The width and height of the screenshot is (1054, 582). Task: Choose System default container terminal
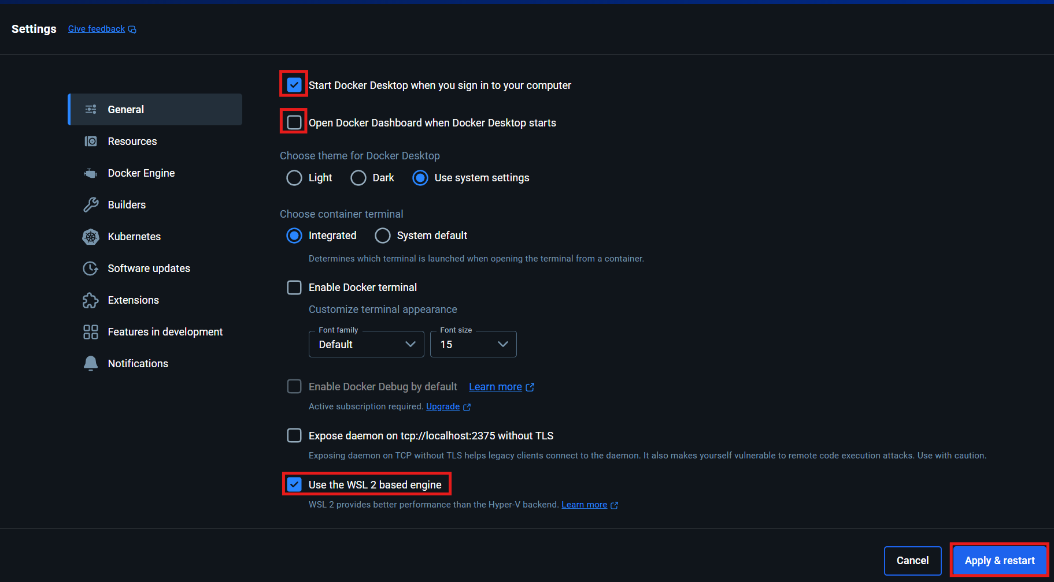[383, 236]
